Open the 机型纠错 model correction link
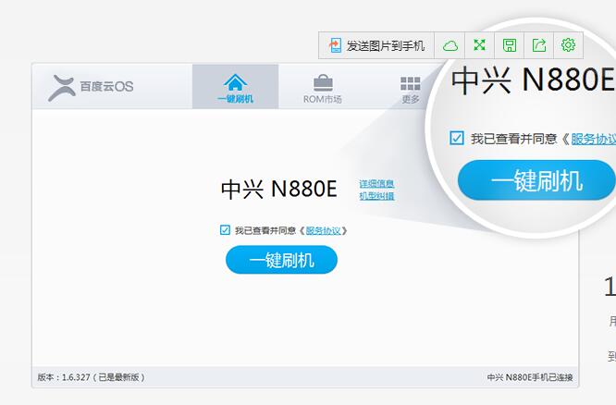The height and width of the screenshot is (405, 616). 376,196
